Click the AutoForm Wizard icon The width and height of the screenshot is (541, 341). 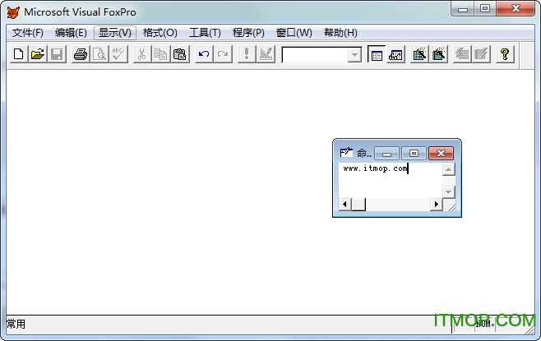(462, 54)
